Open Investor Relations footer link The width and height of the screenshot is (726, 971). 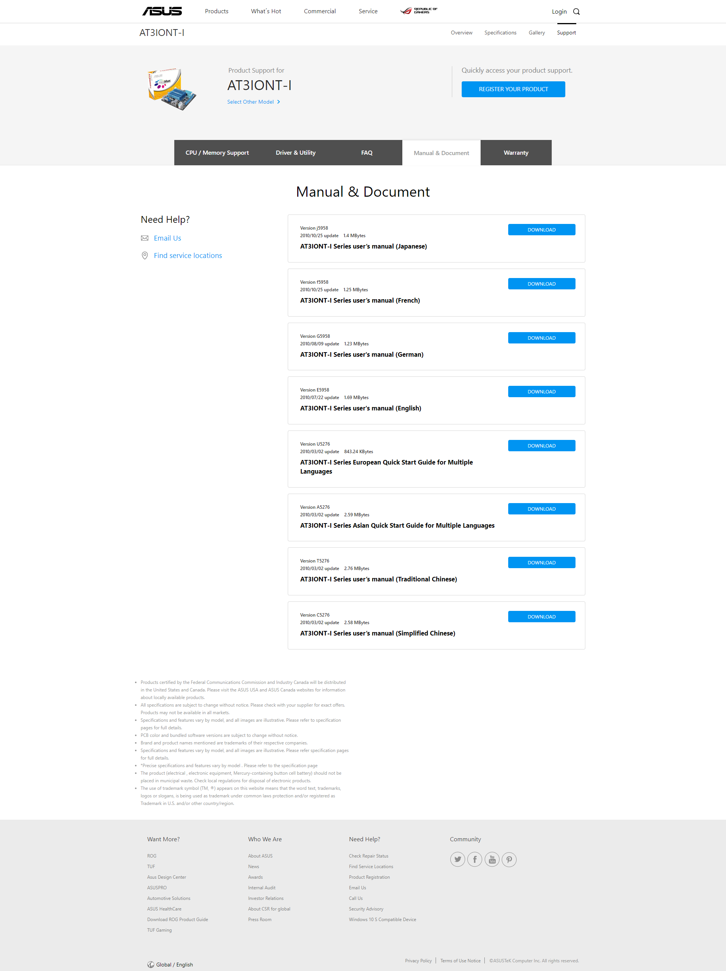tap(265, 898)
